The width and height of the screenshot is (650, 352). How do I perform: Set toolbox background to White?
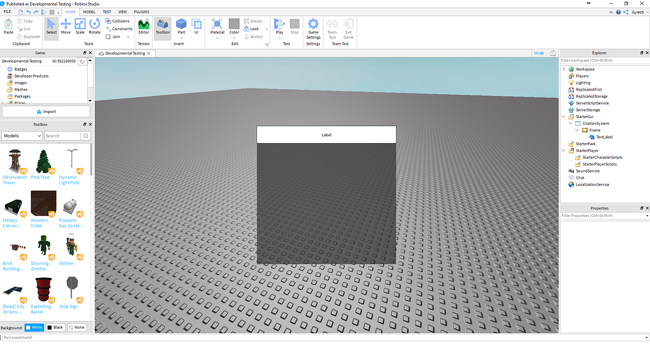click(x=34, y=328)
